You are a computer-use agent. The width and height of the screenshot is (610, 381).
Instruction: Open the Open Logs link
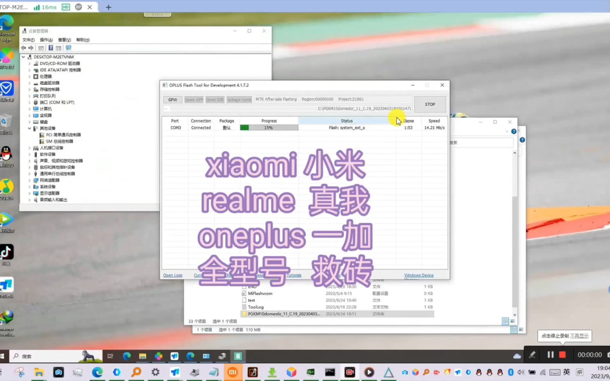(173, 275)
